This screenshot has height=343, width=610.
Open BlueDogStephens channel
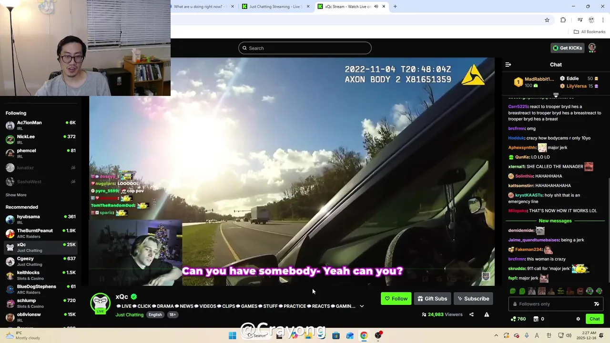tap(41, 289)
